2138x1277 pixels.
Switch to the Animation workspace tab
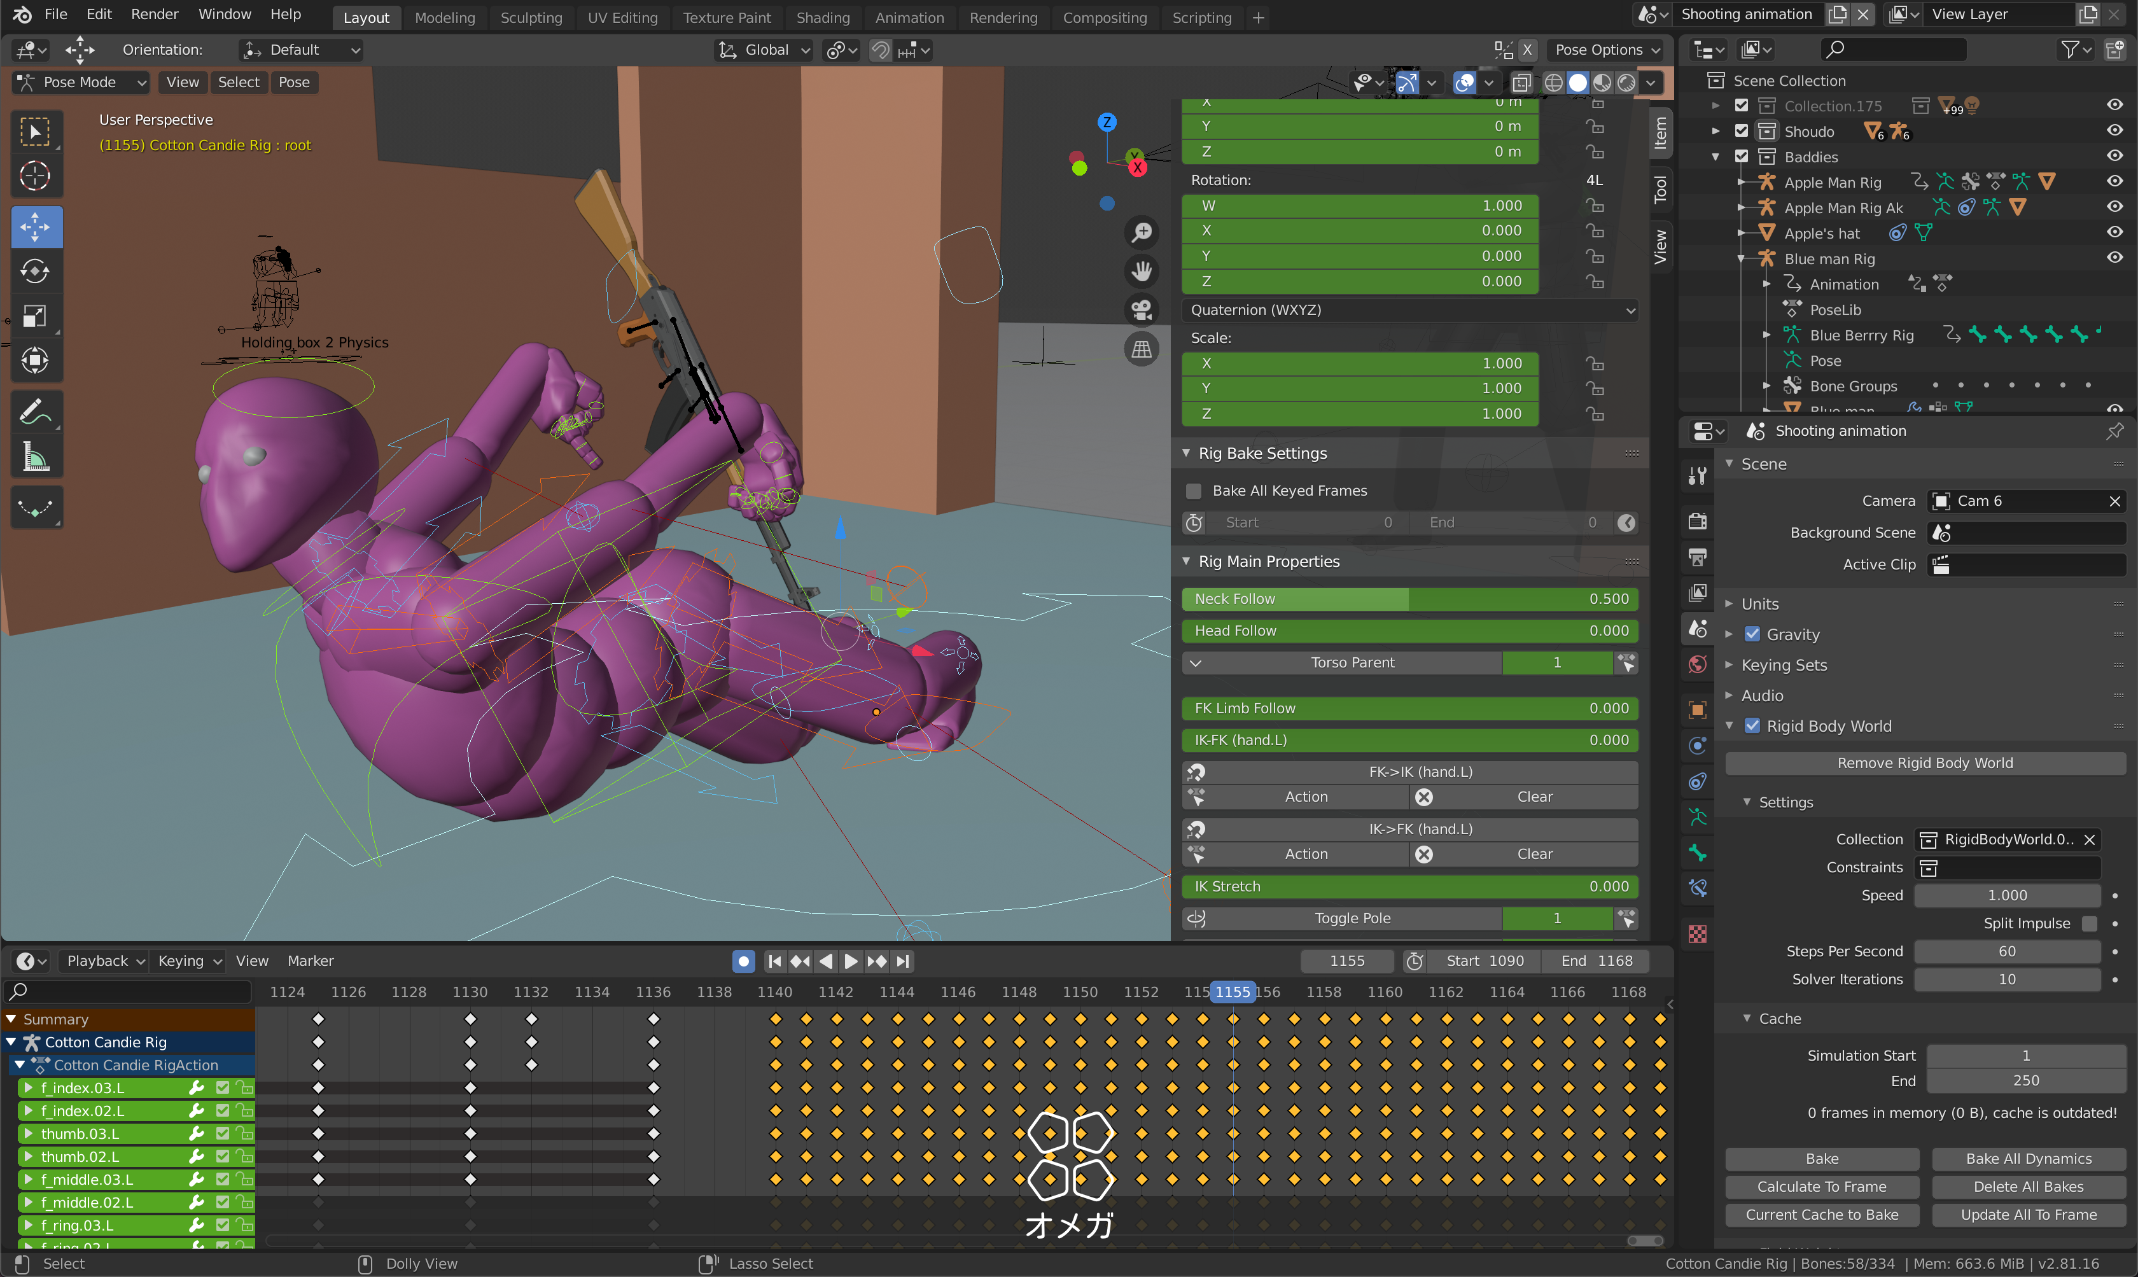click(909, 17)
